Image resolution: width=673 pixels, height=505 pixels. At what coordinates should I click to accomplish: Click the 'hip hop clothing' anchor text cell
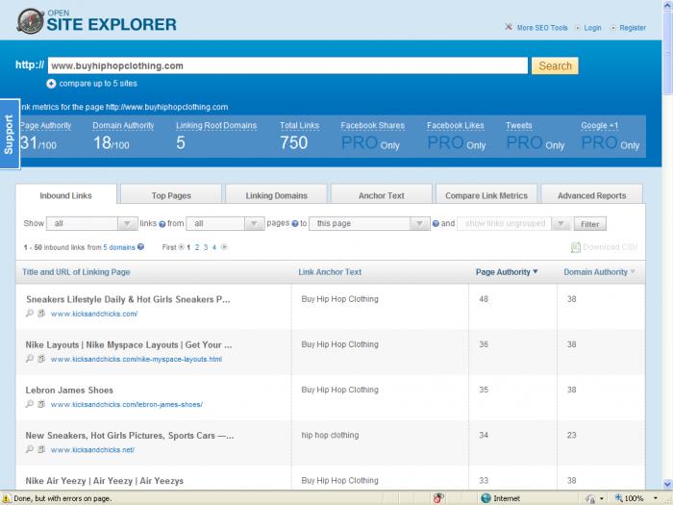point(330,435)
